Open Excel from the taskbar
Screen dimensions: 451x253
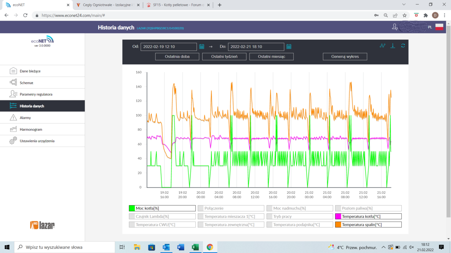click(x=195, y=247)
